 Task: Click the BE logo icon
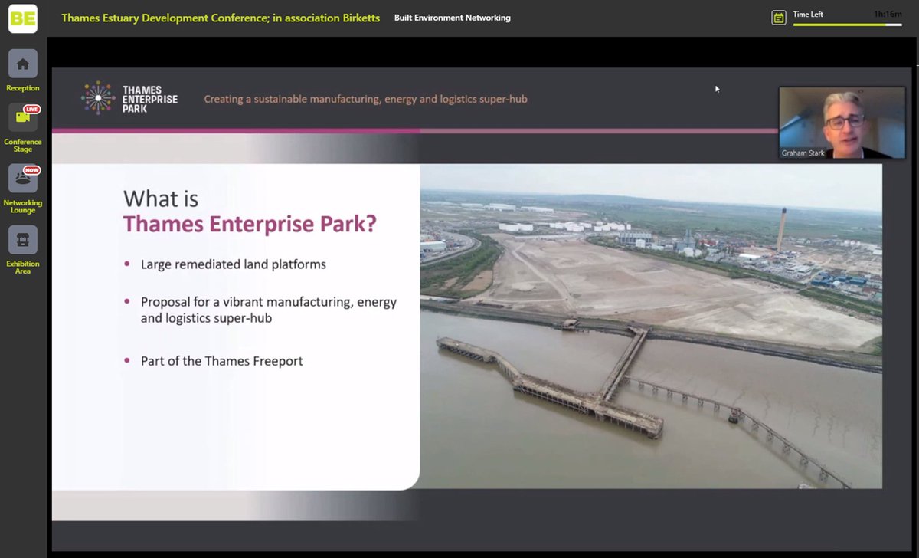click(x=23, y=18)
